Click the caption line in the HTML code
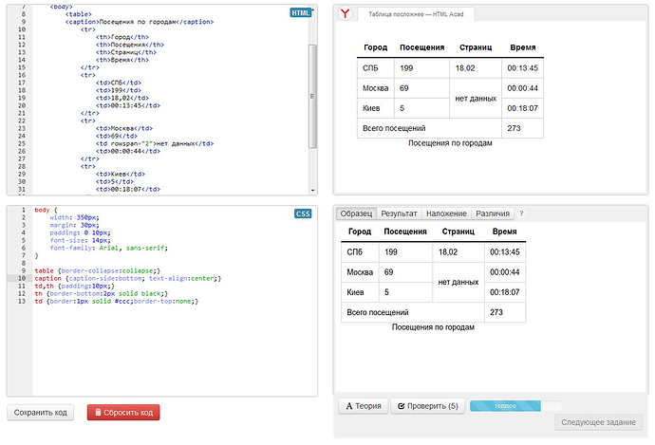 [x=140, y=22]
